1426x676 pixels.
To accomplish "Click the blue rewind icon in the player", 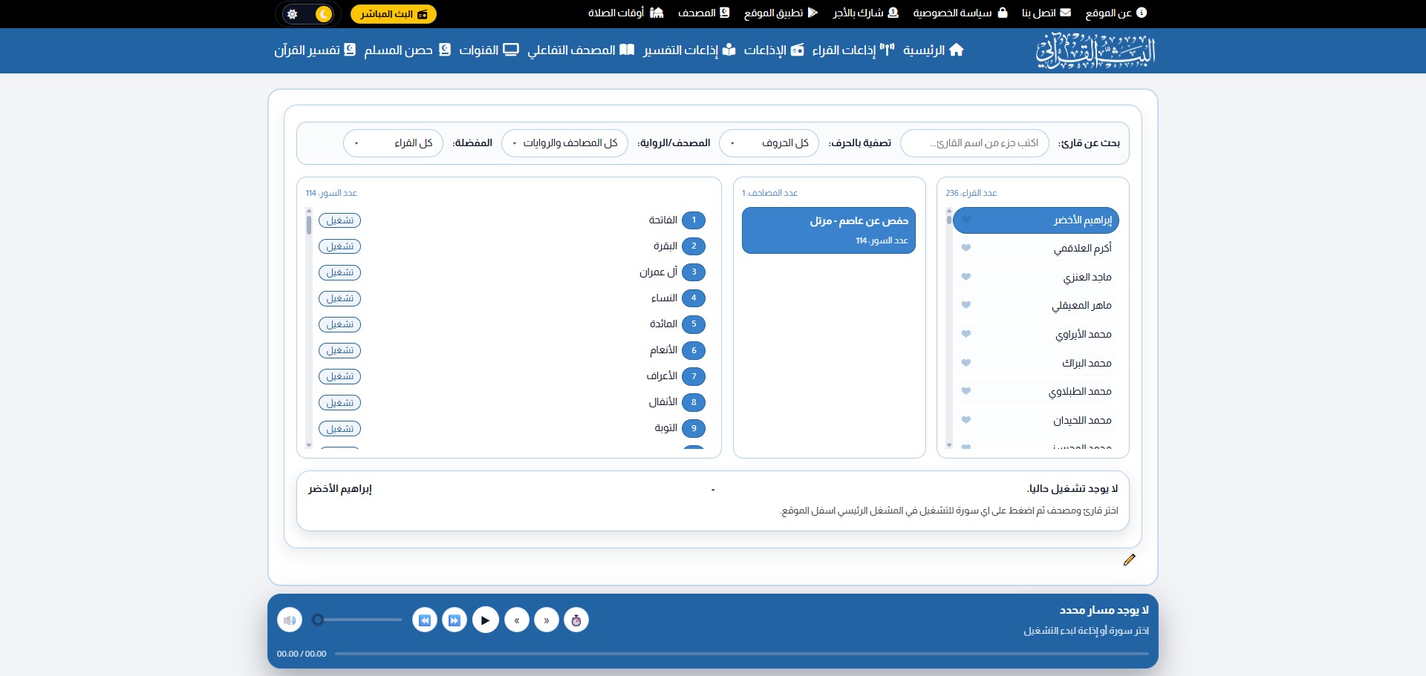I will coord(424,620).
